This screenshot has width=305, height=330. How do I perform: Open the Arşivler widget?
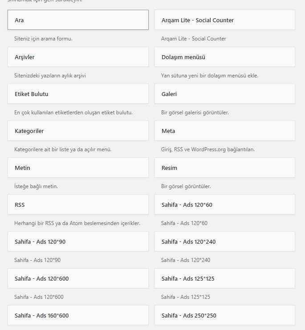coord(78,57)
